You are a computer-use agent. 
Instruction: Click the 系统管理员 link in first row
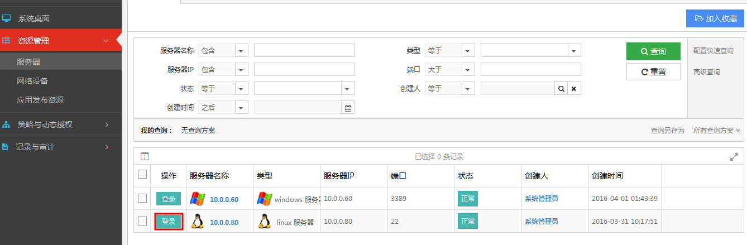point(541,199)
